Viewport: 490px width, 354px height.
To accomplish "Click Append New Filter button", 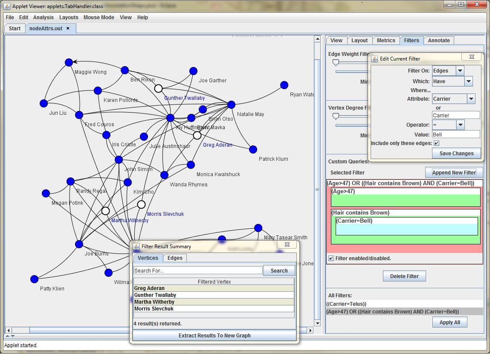I will click(x=454, y=172).
